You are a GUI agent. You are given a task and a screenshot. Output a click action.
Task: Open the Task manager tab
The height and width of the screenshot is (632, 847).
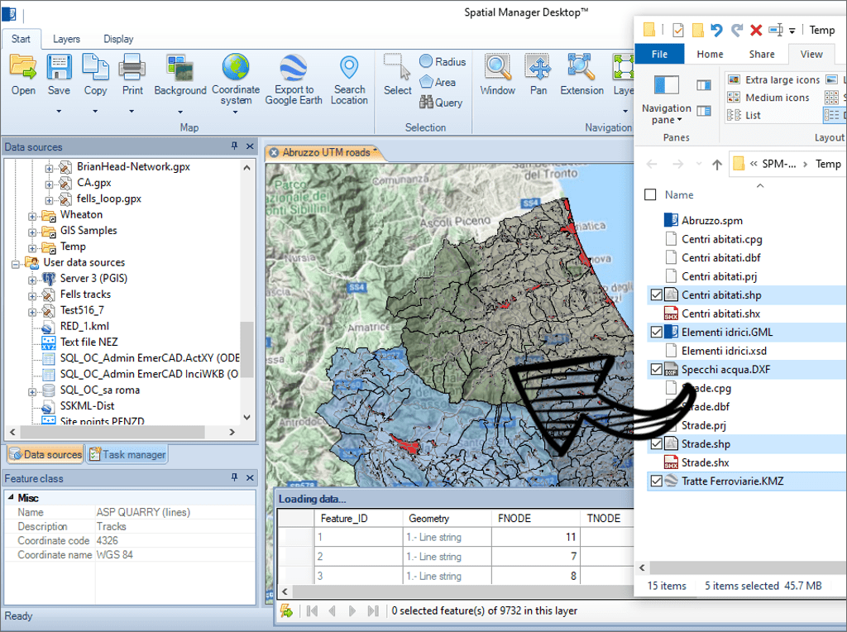click(x=127, y=454)
